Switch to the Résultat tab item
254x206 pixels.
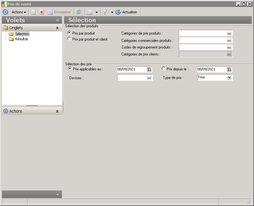coord(22,39)
